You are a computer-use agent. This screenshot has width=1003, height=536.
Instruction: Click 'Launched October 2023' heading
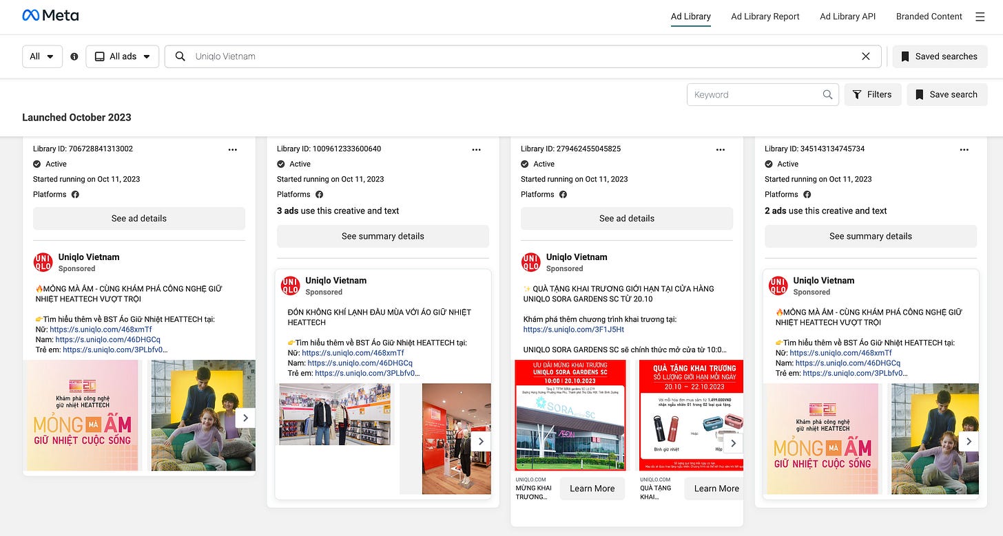point(76,117)
